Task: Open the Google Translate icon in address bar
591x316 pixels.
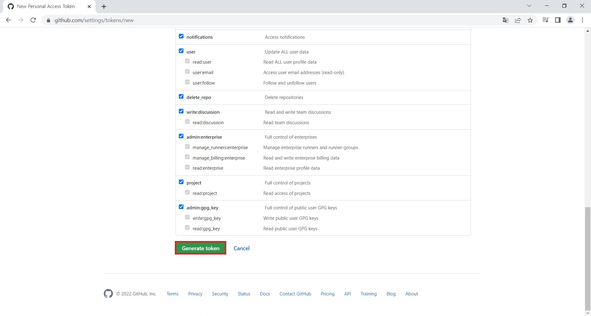Action: click(x=505, y=20)
